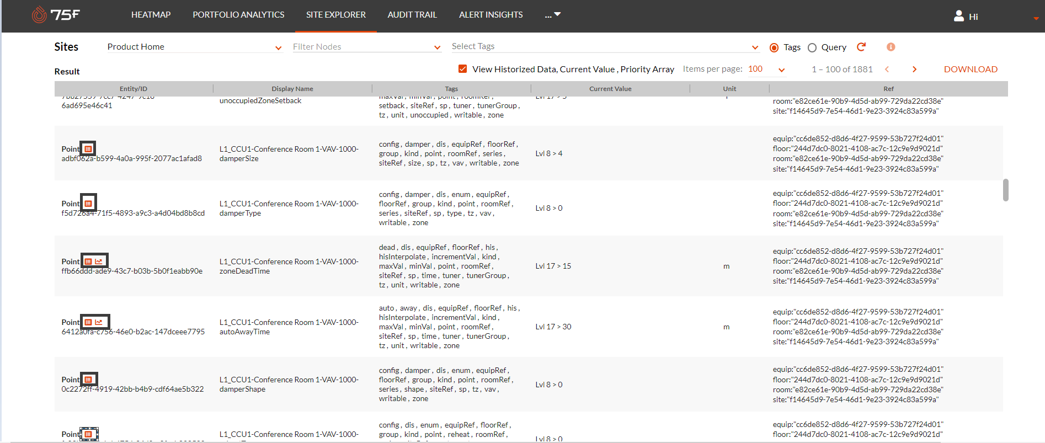Click the Display Name column header

tap(292, 89)
